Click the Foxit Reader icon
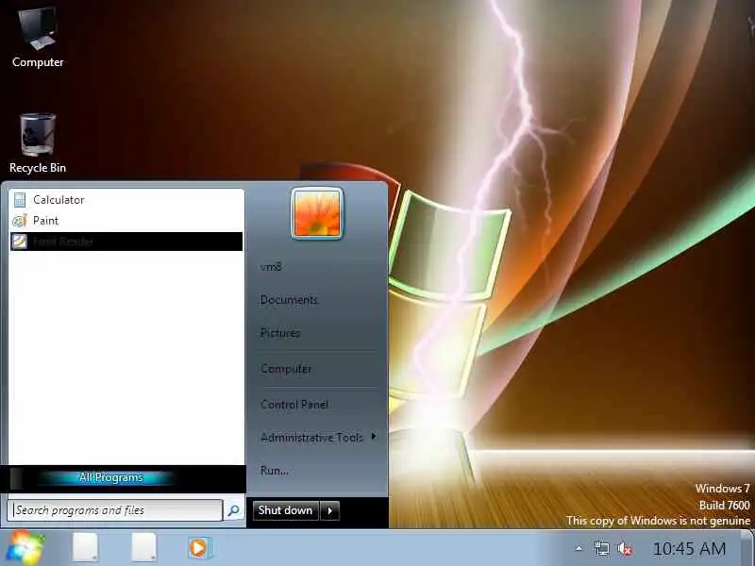755x566 pixels. pyautogui.click(x=20, y=241)
